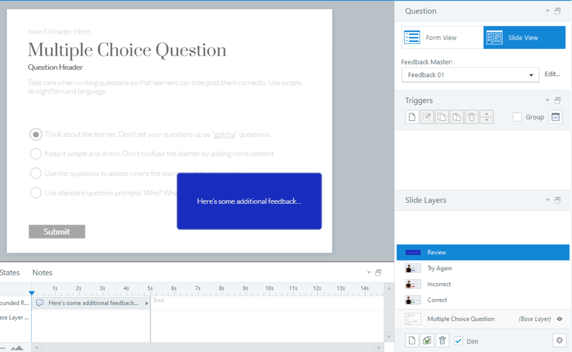
Task: Open the variables manager icon
Action: [x=555, y=117]
